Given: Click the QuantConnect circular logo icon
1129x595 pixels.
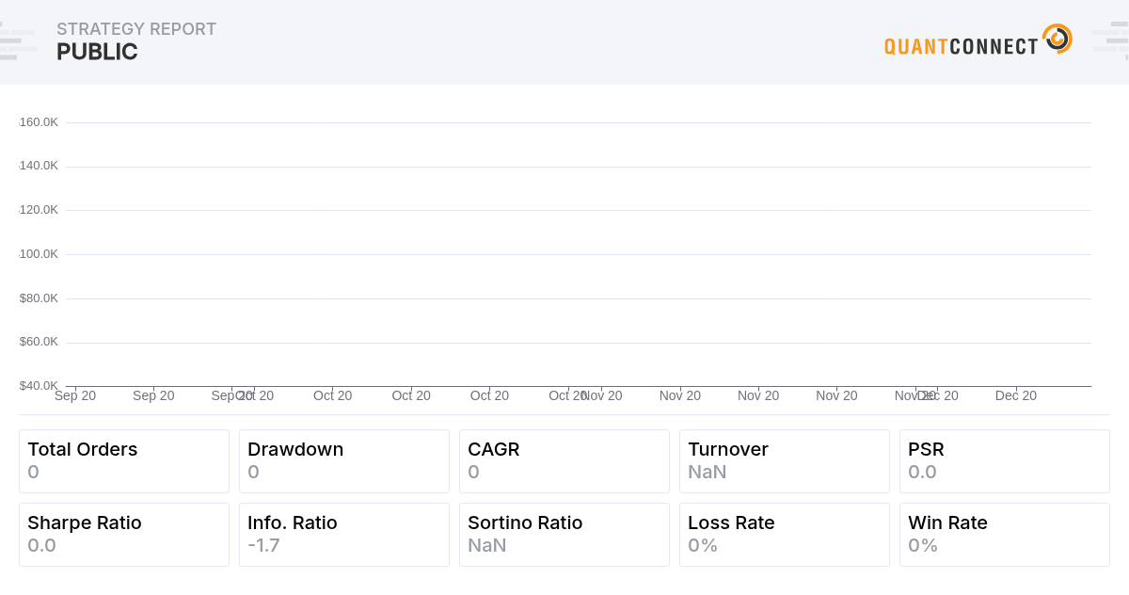Looking at the screenshot, I should [x=1057, y=39].
